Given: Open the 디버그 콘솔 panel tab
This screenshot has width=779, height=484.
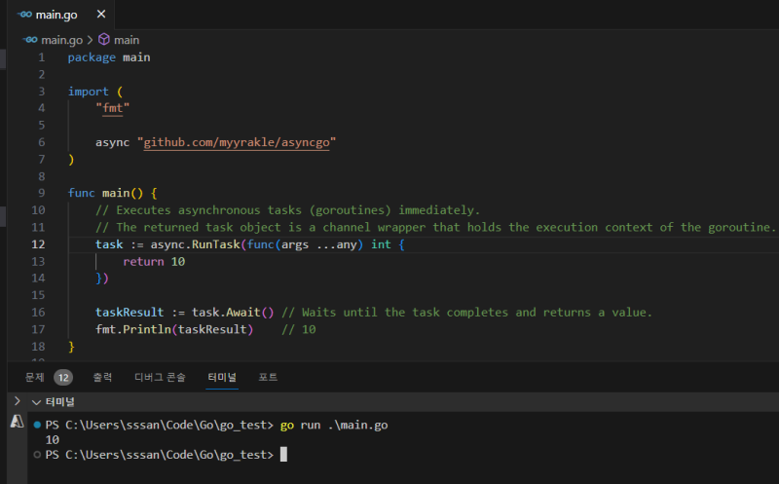Looking at the screenshot, I should point(160,377).
